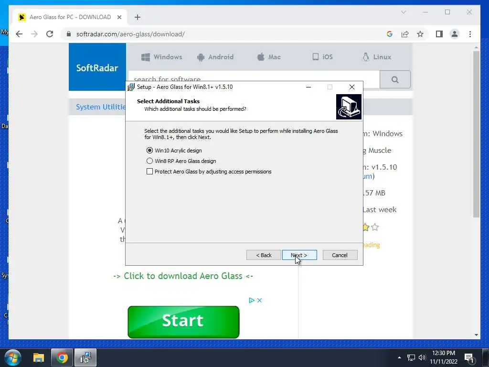Image resolution: width=489 pixels, height=367 pixels.
Task: Open the Windows category on SoftRadar
Action: (161, 57)
